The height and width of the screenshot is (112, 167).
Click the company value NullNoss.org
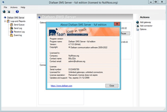[x=74, y=56]
